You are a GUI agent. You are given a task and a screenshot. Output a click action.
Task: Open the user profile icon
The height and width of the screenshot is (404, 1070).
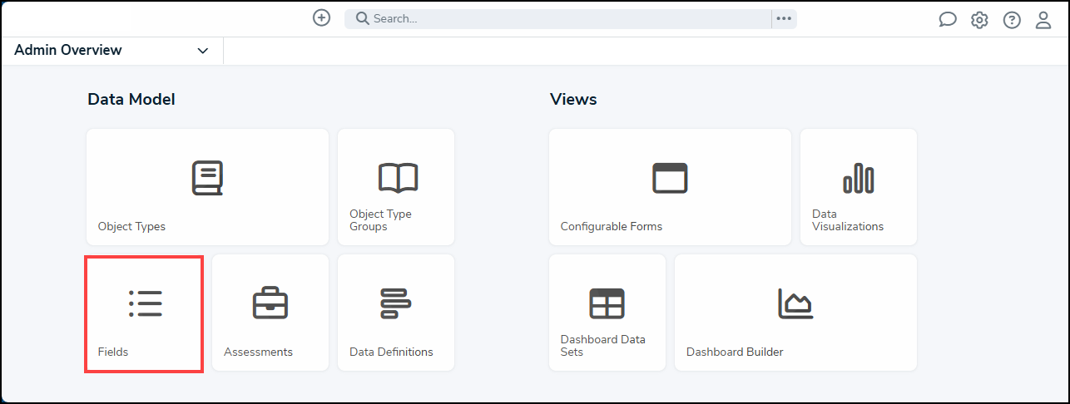click(1043, 20)
